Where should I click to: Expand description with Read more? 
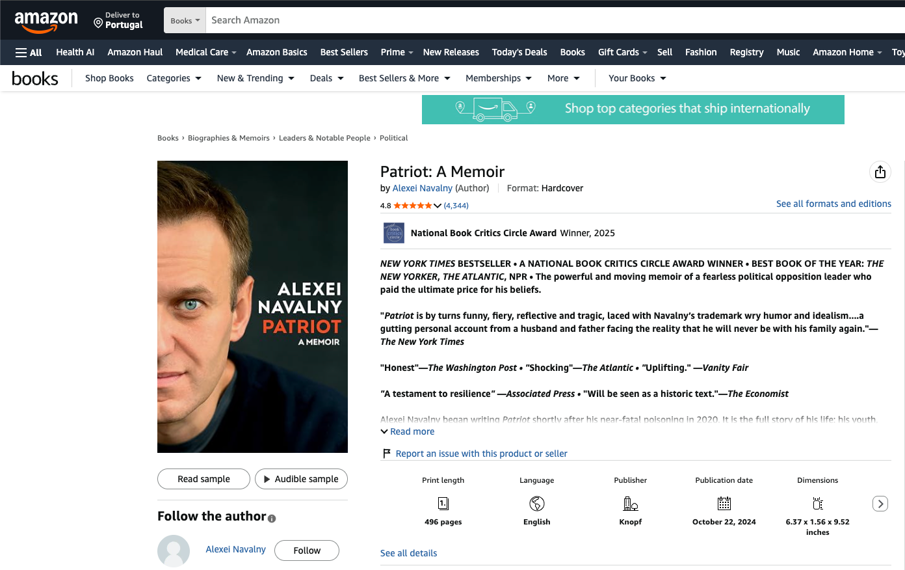click(408, 431)
